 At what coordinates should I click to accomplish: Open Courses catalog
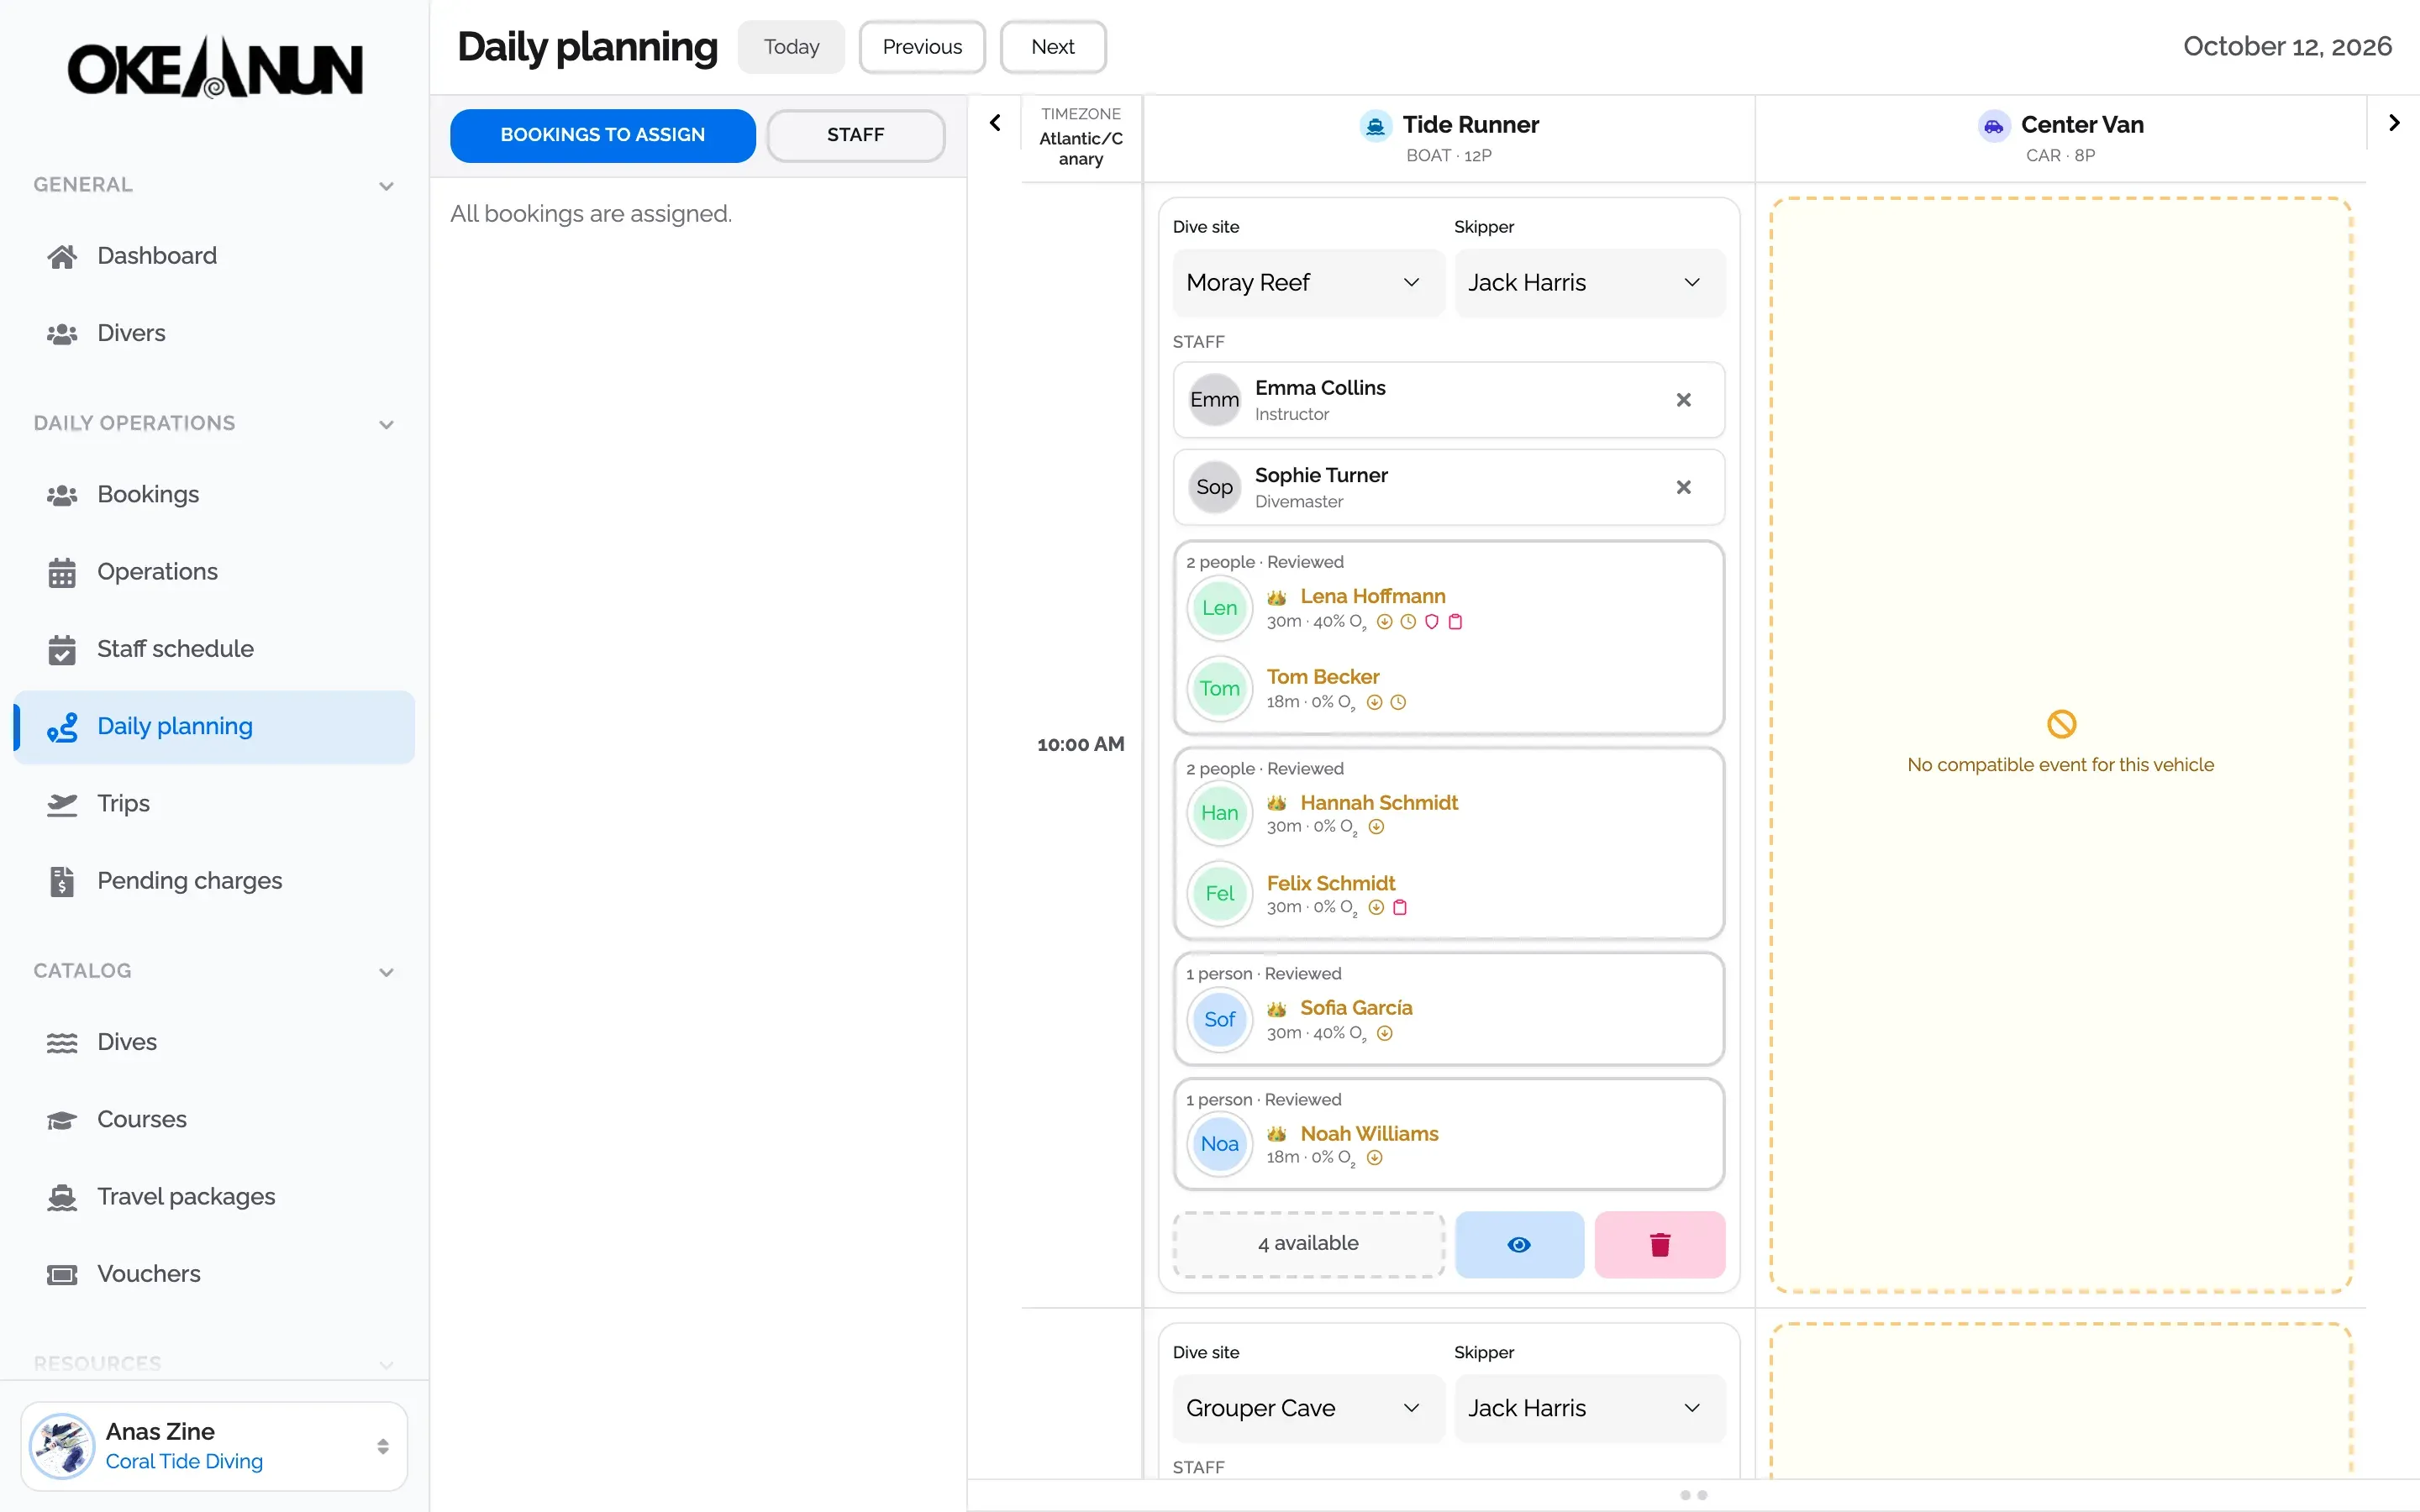214,1119
